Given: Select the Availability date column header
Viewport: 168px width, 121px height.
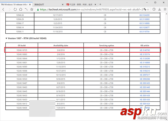Looking at the screenshot, I should 61,45.
